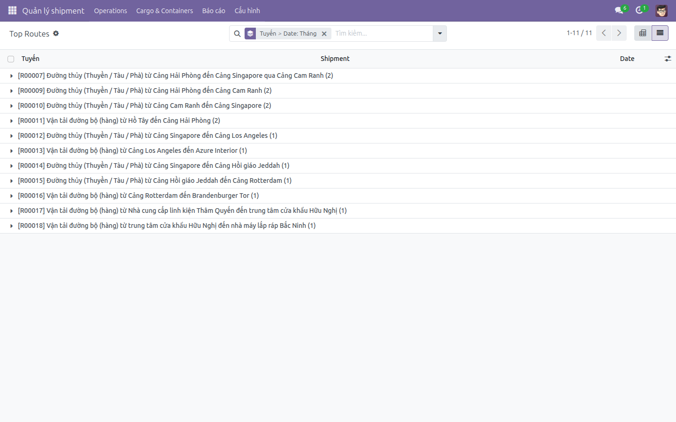Switch to list view icon
Viewport: 676px width, 422px height.
tap(660, 33)
